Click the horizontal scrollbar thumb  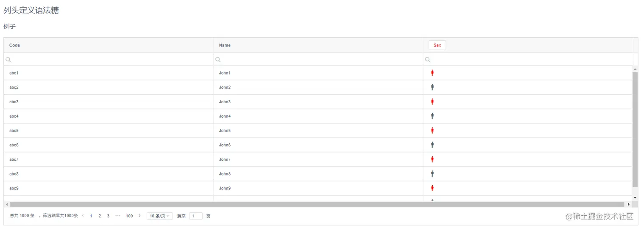point(317,204)
